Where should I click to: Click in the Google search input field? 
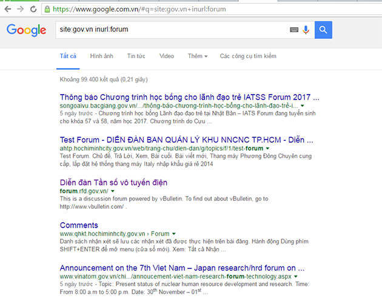(170, 30)
